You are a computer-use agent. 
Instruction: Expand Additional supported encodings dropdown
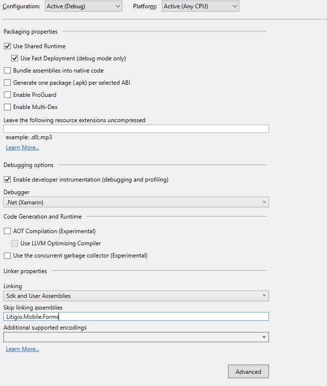click(136, 337)
